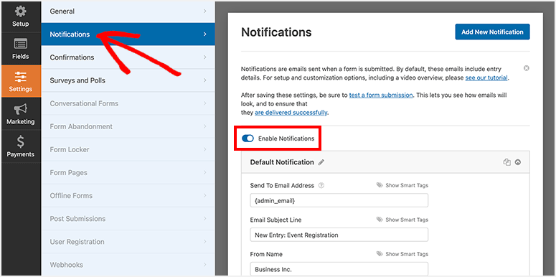Edit the Default Notification name via pencil icon

click(x=321, y=162)
